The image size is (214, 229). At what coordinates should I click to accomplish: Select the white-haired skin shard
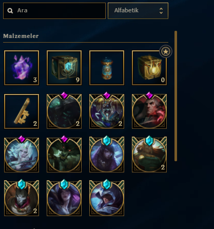coord(22,155)
